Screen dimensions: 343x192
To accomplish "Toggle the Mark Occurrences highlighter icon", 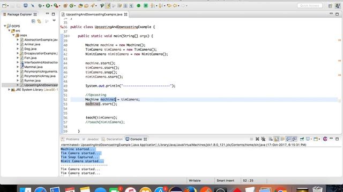I will pos(108,6).
